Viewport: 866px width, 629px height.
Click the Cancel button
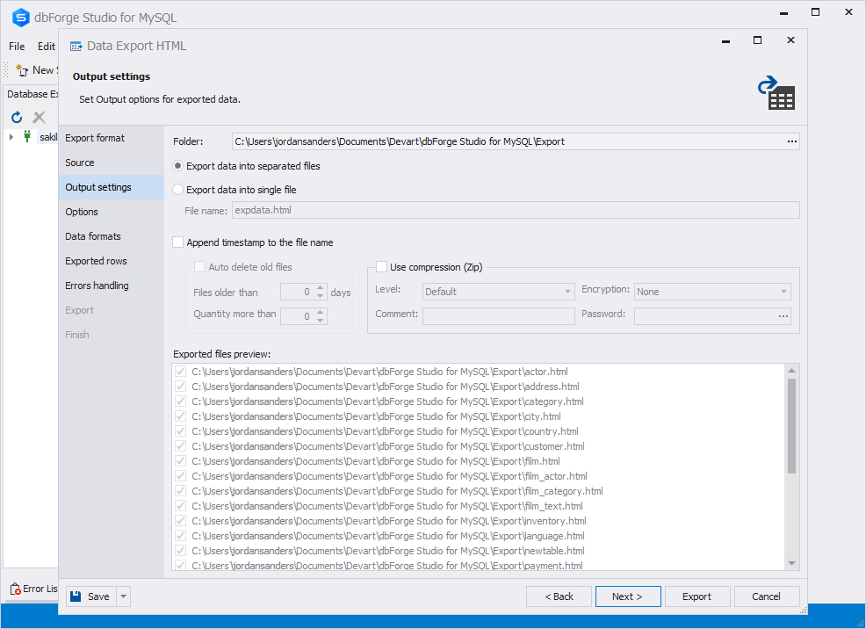pos(767,596)
